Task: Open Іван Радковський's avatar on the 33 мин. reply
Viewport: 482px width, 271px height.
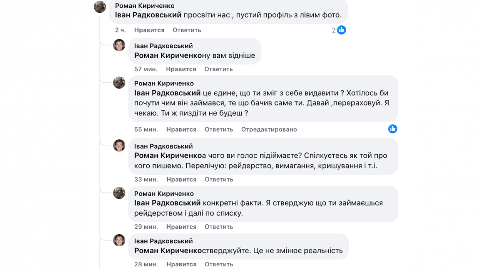Action: tap(120, 146)
